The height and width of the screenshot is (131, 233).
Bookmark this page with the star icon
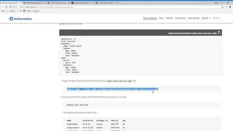(x=222, y=7)
